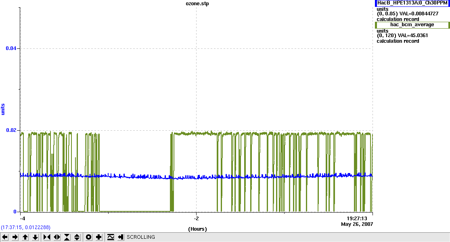Click the cursor readout (17:37:15, 0.0122288)
The image size is (450, 242).
coord(25,227)
